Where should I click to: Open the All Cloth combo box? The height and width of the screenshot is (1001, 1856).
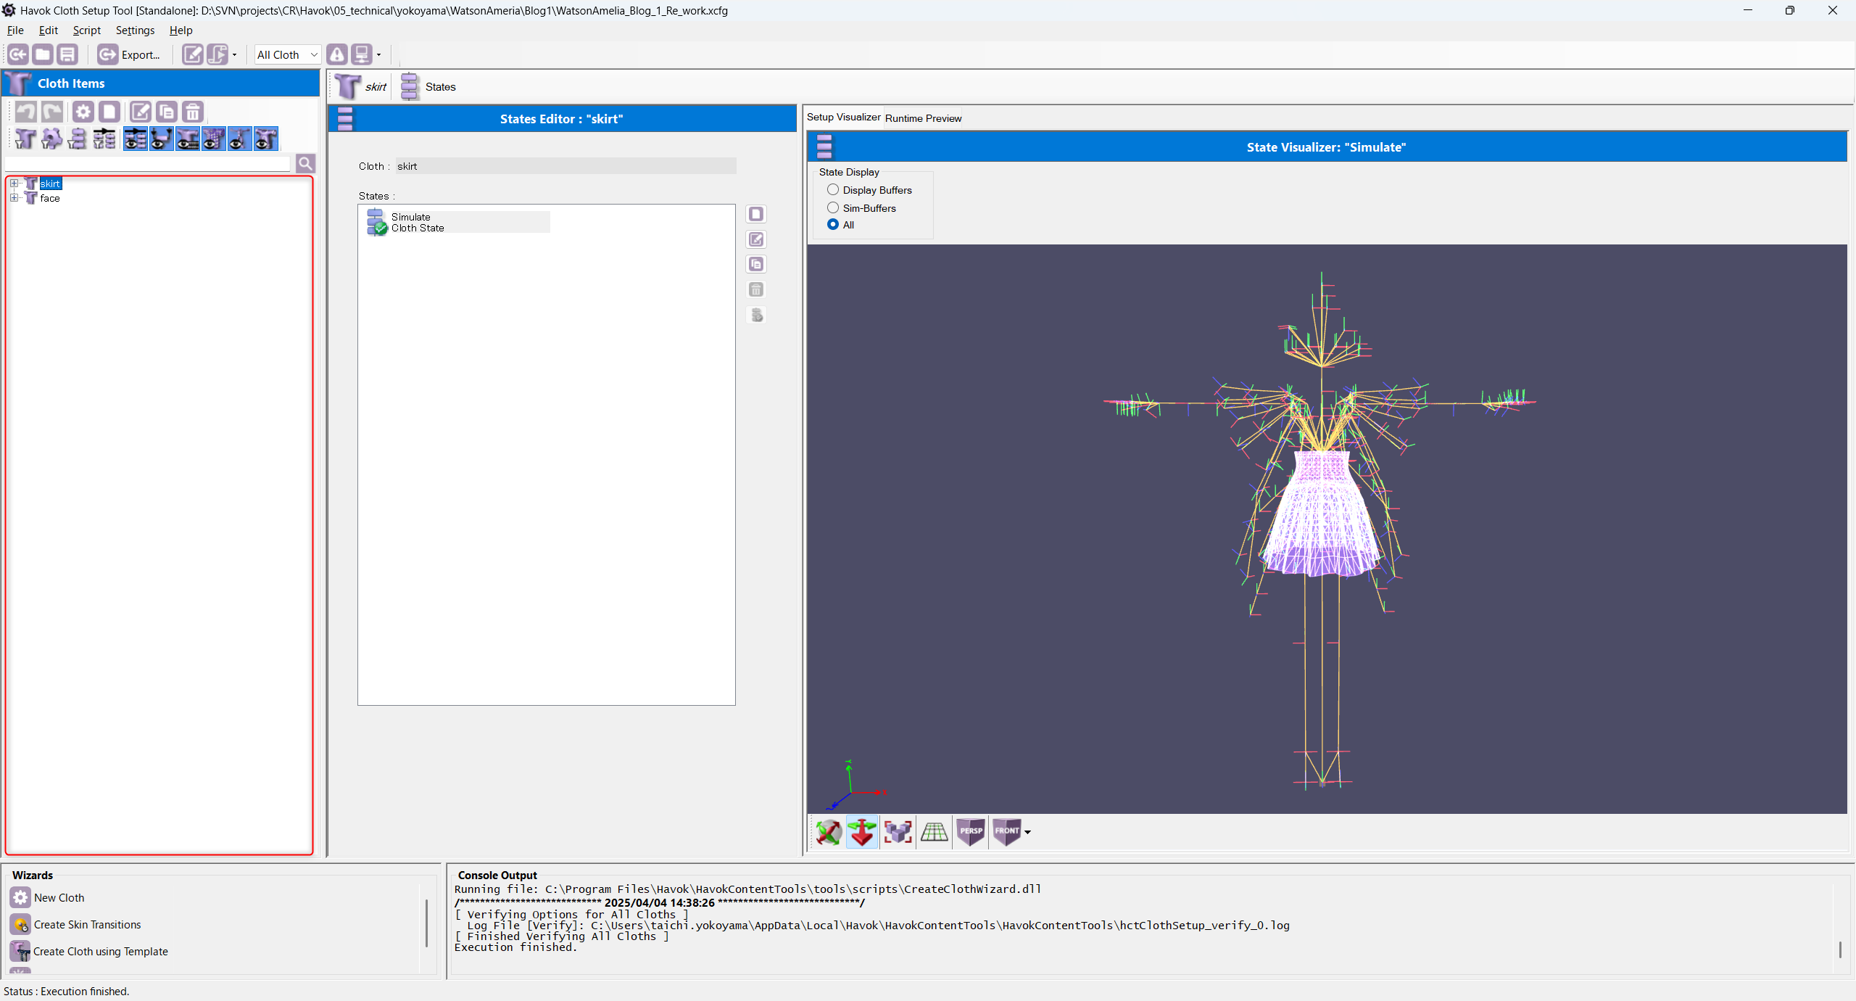(x=287, y=54)
